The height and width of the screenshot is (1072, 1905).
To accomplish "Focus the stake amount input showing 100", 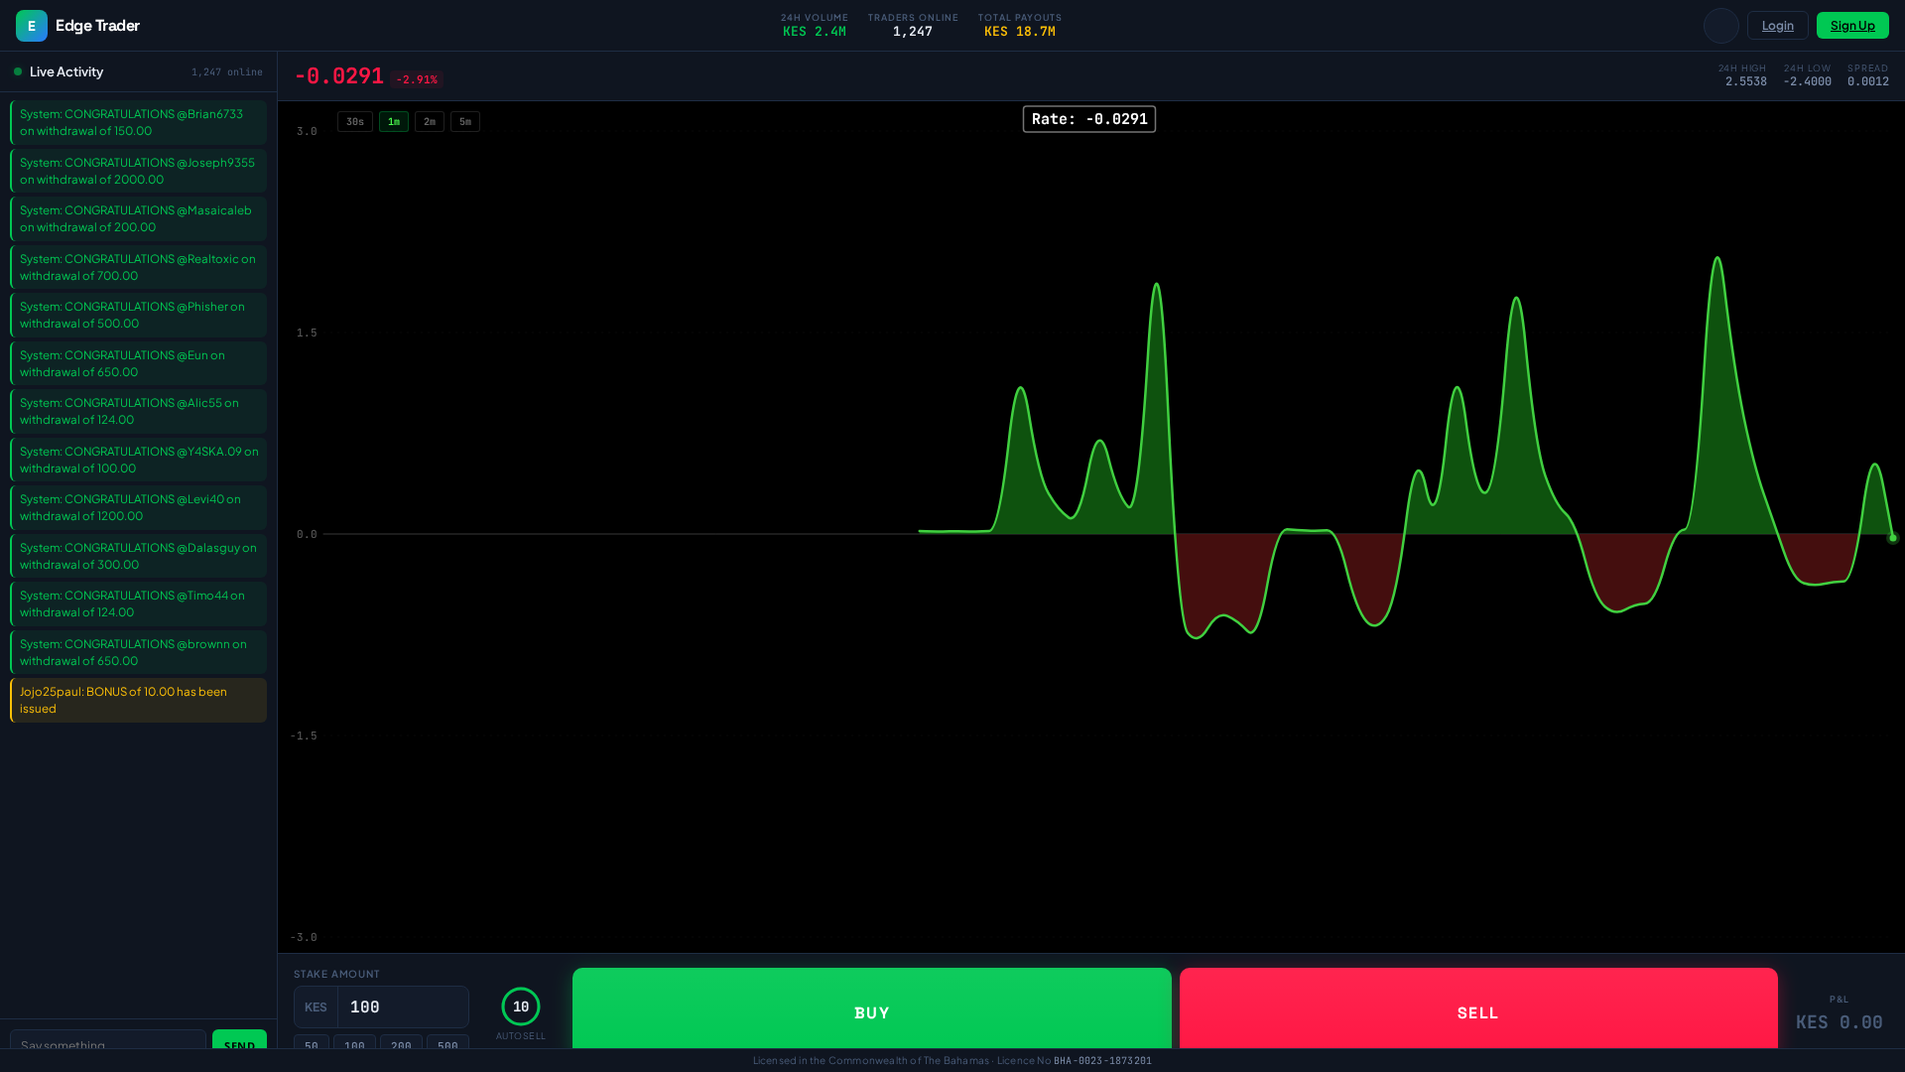I will tap(403, 1006).
